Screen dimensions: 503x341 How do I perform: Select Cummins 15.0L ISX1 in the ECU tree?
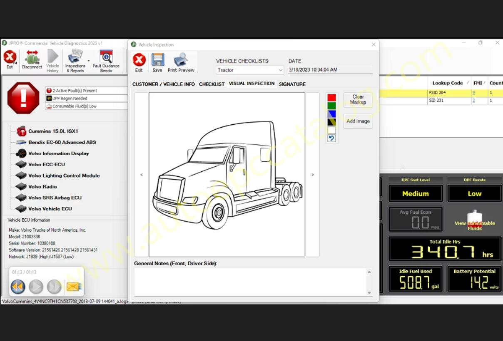click(53, 131)
